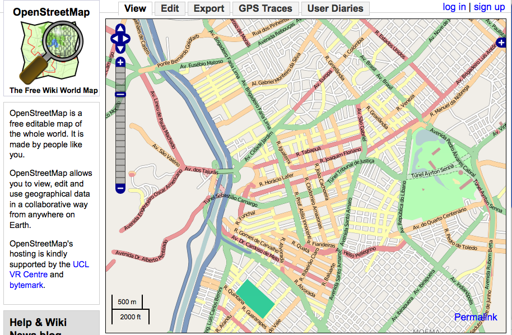Go to the User Diaries tab
This screenshot has height=335, width=512.
click(x=336, y=8)
